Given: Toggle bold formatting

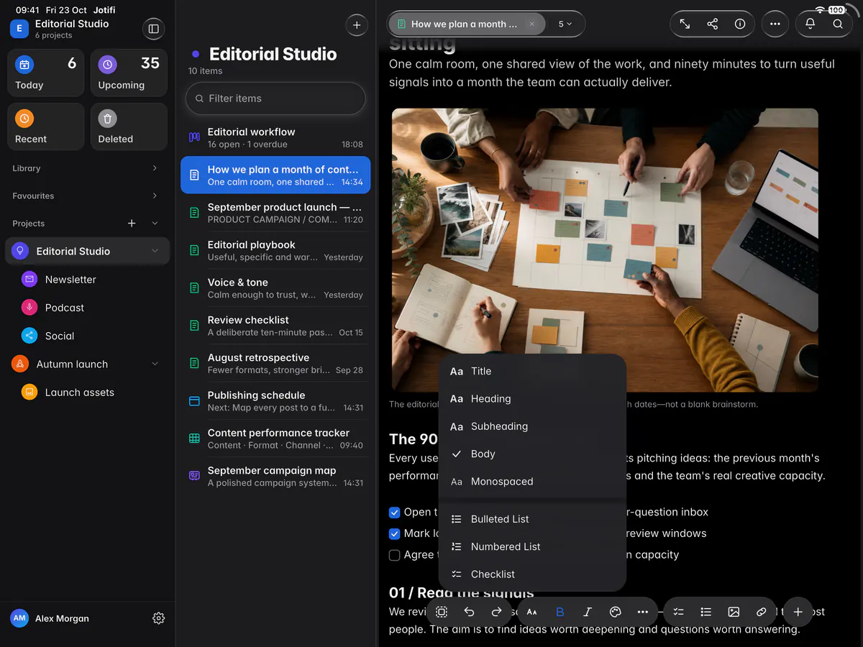Looking at the screenshot, I should 560,612.
